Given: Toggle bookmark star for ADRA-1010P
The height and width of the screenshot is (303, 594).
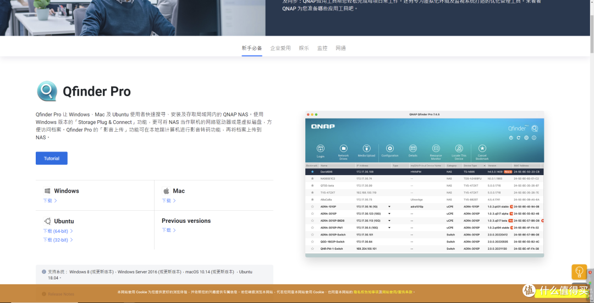Looking at the screenshot, I should point(312,207).
